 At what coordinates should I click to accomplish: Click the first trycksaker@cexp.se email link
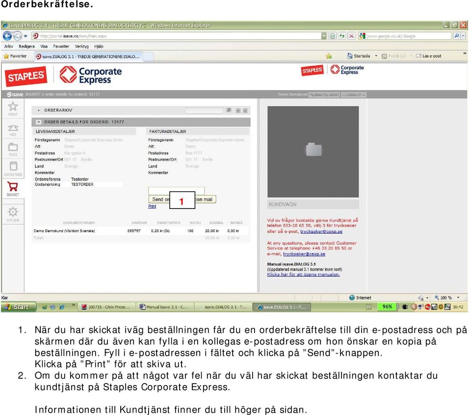click(x=321, y=231)
